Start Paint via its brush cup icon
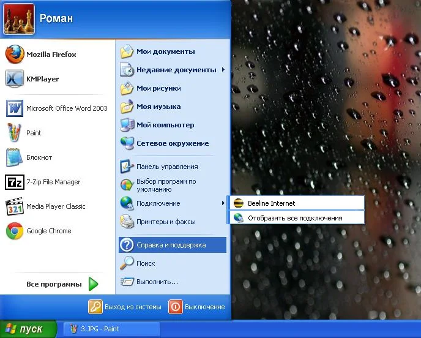Viewport: 421px width, 338px height. coord(15,133)
